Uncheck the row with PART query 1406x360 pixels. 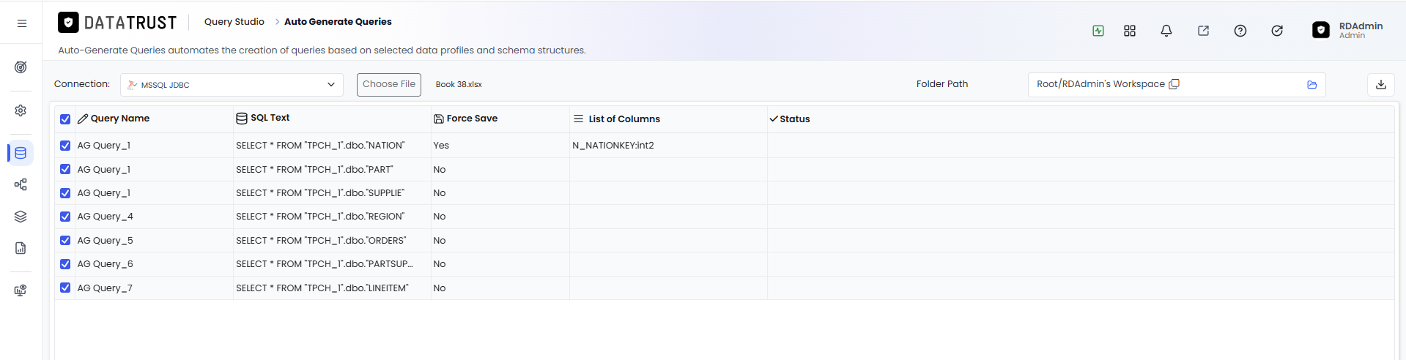65,169
